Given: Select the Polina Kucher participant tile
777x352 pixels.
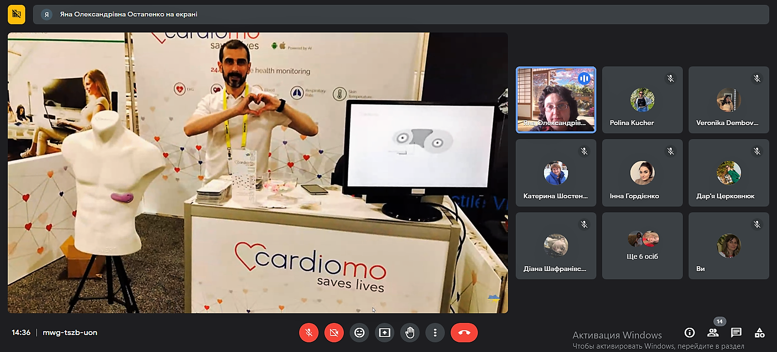Looking at the screenshot, I should point(642,100).
